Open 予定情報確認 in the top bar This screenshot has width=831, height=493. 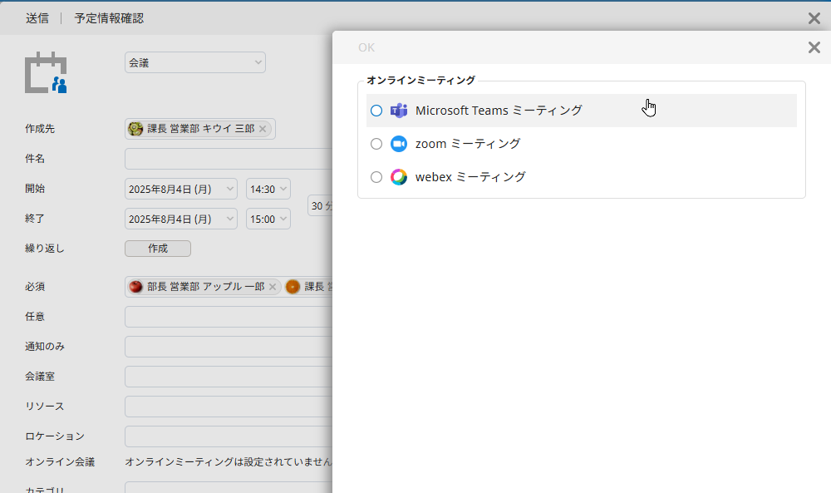[x=109, y=18]
